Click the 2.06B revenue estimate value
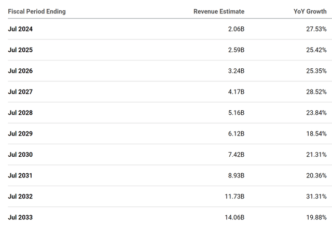 [x=236, y=29]
